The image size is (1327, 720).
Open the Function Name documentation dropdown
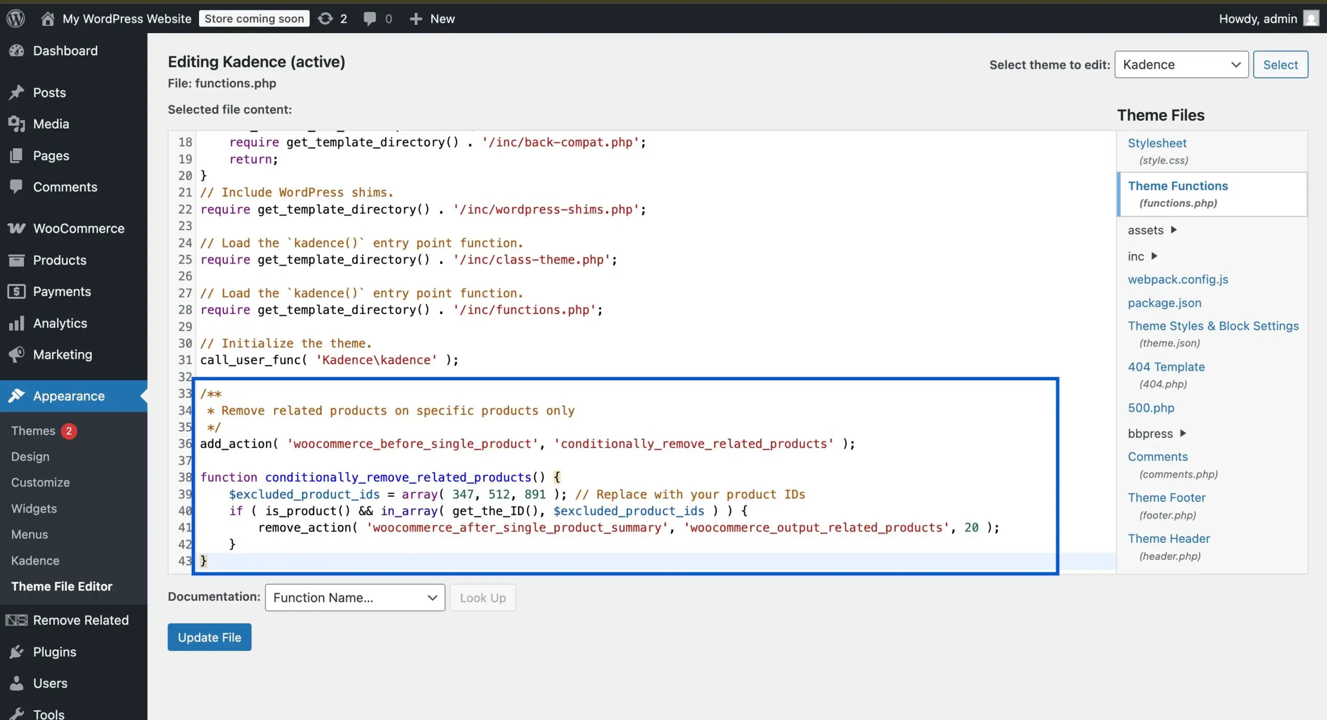(x=355, y=597)
